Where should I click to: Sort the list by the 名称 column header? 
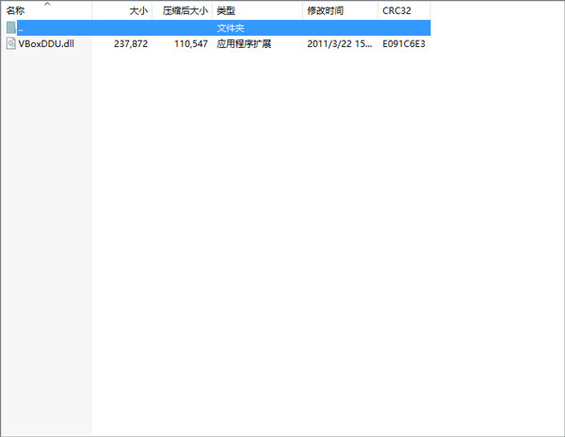46,10
